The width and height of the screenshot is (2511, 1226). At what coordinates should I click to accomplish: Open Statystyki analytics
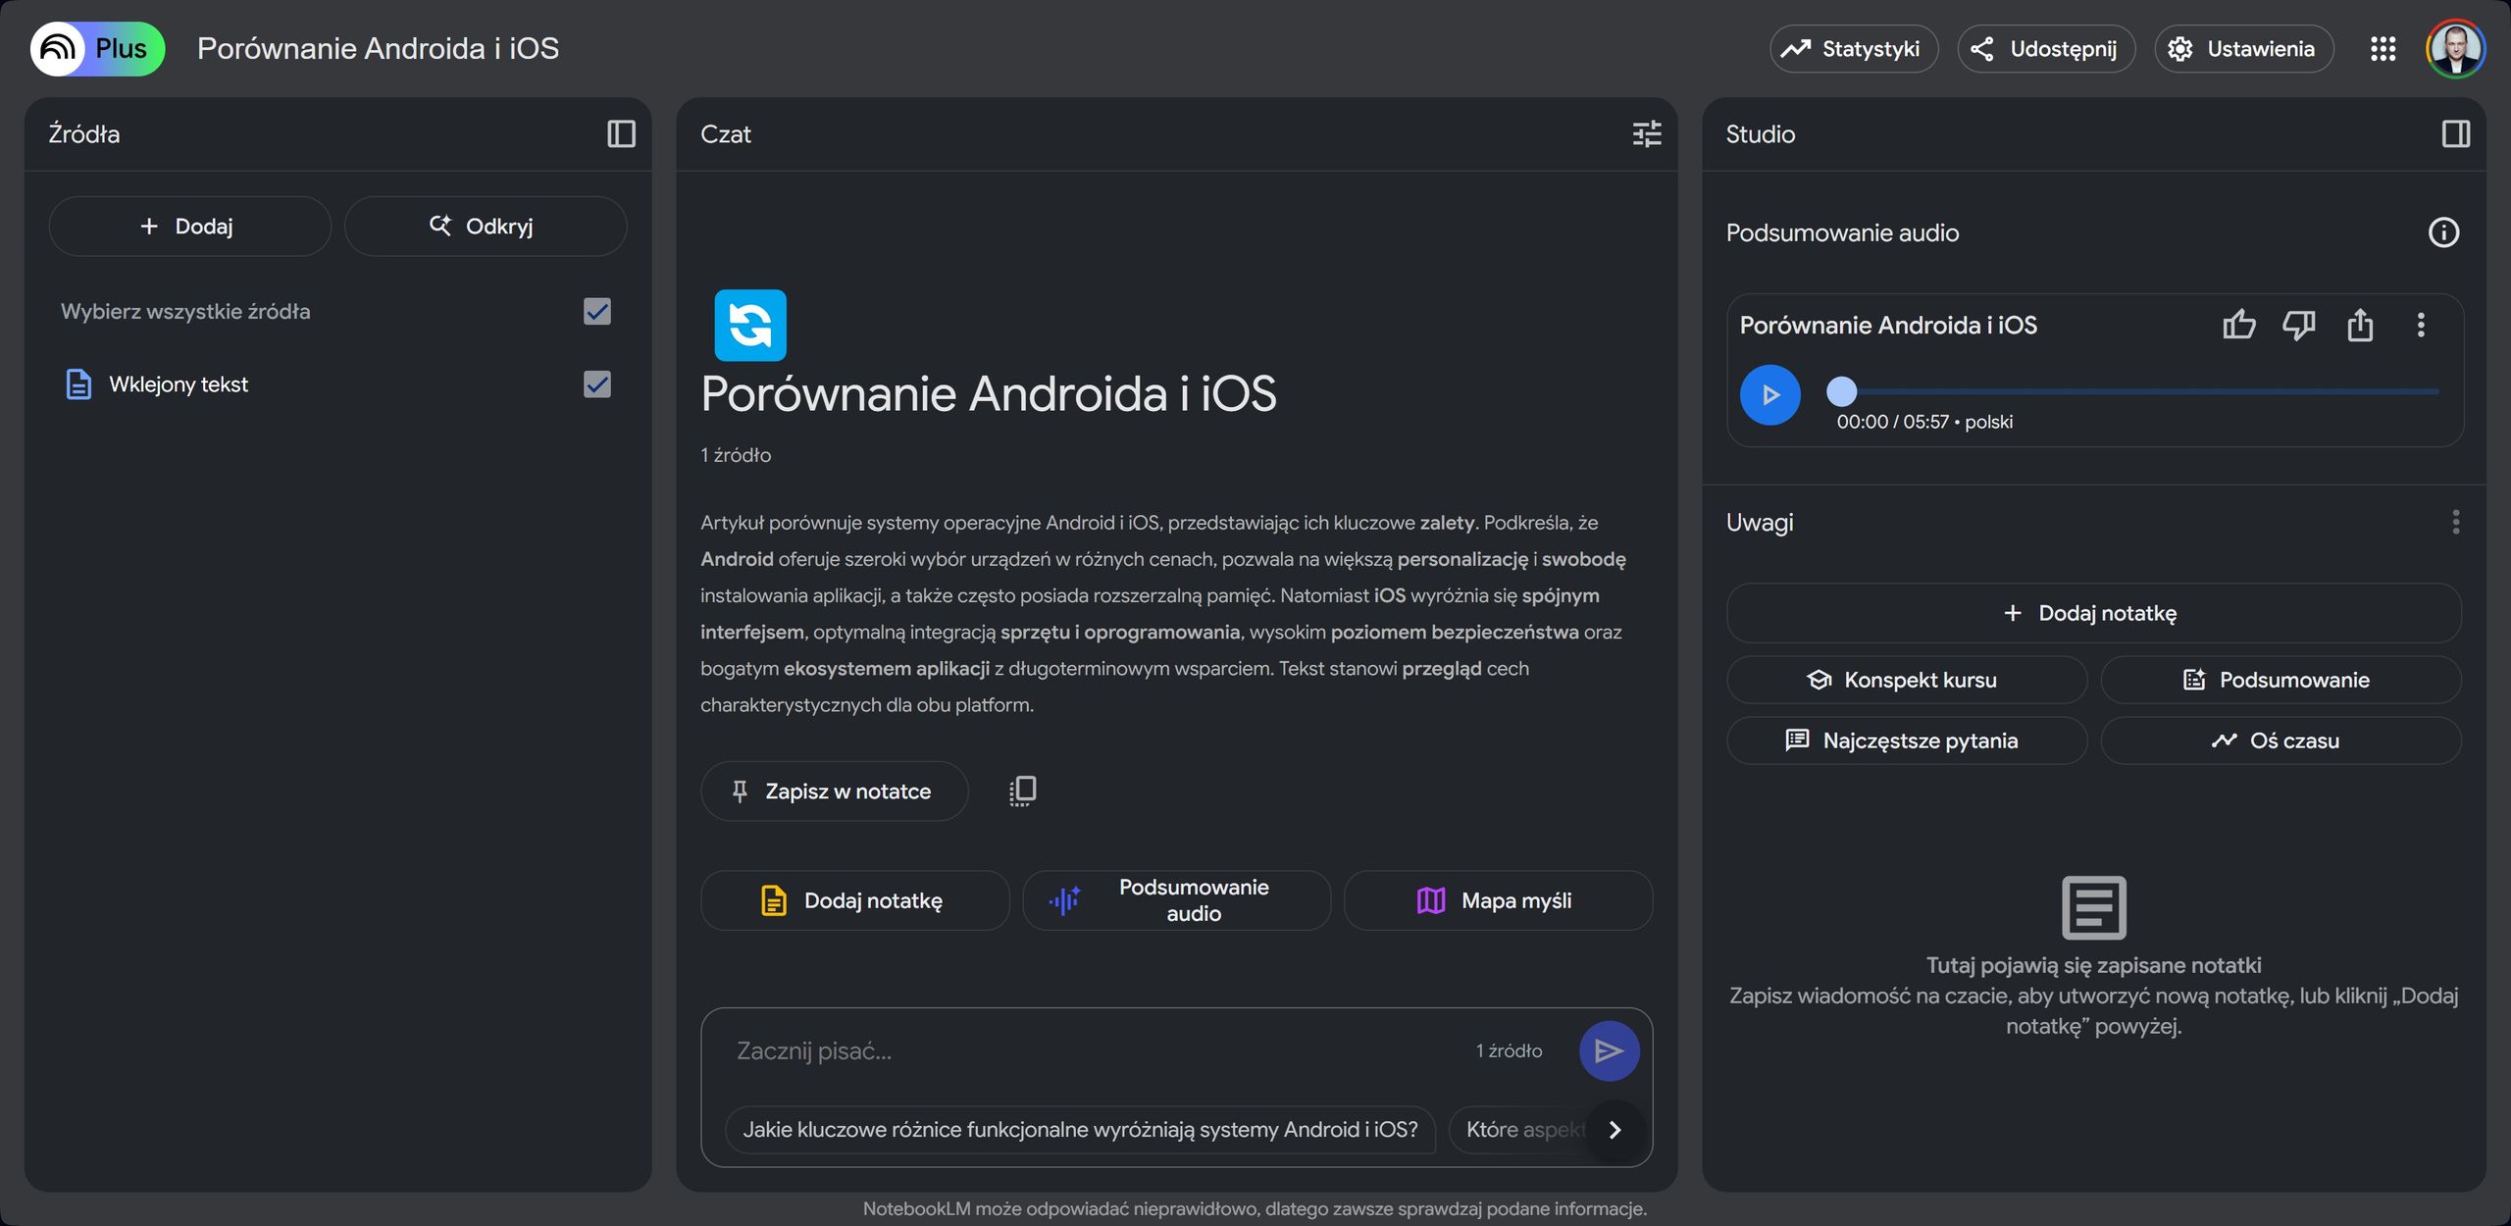click(x=1853, y=49)
